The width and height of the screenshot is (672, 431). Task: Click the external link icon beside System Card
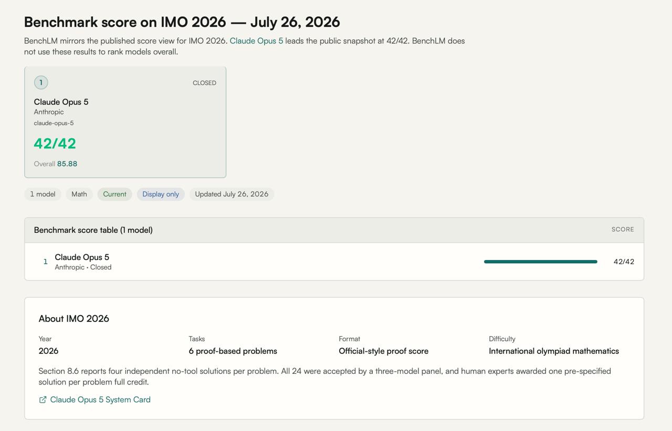[43, 400]
